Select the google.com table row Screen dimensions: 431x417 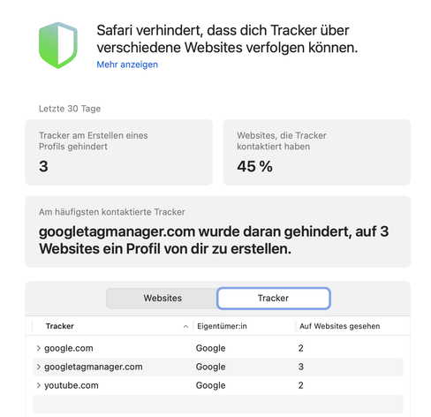point(217,348)
